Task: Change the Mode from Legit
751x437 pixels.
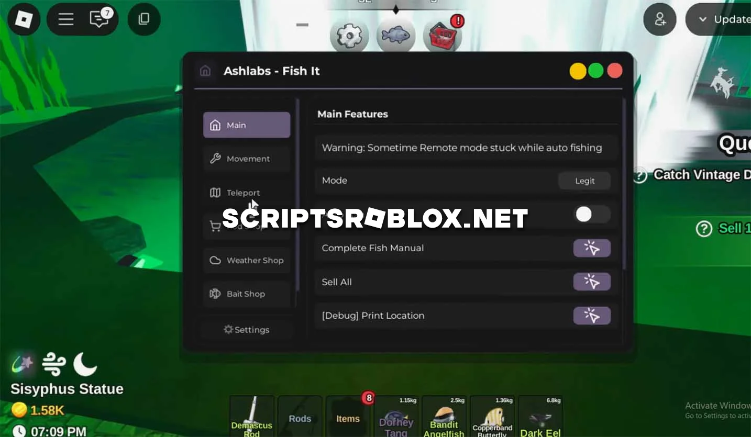Action: [584, 181]
